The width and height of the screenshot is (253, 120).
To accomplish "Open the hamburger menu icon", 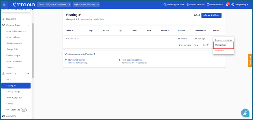I will (4, 5).
